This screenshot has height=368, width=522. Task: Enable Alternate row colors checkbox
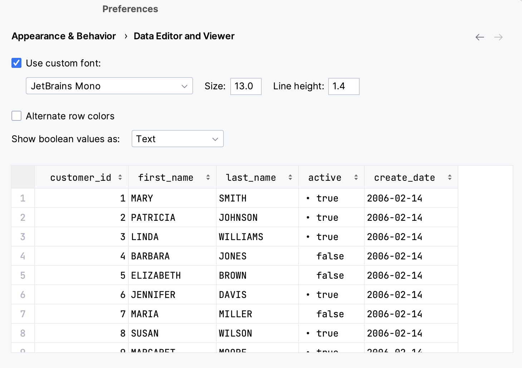click(x=16, y=116)
